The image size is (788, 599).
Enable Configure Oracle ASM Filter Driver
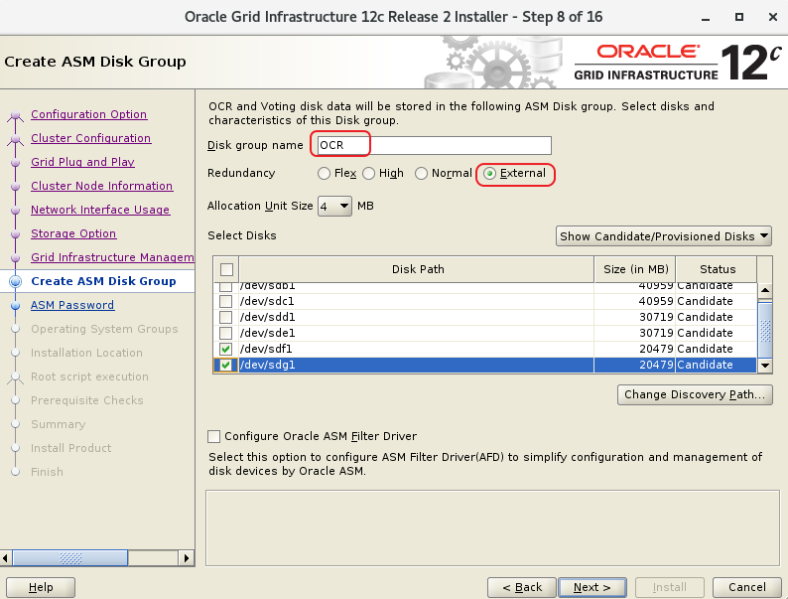[214, 436]
